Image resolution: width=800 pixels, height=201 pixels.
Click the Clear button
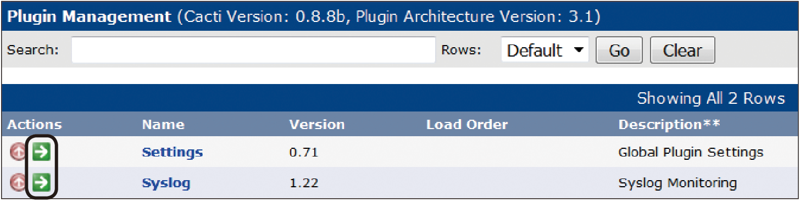coord(682,51)
